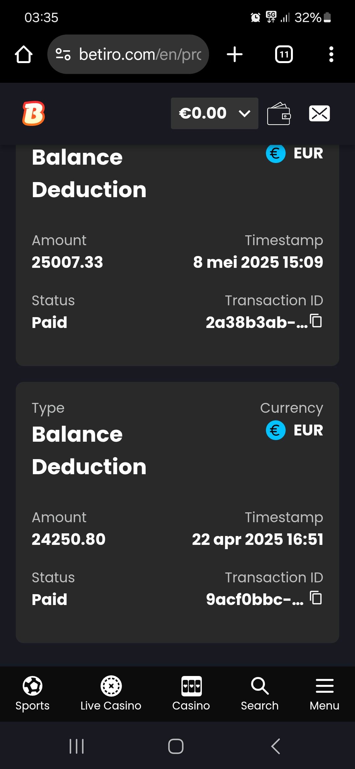This screenshot has height=769, width=355.
Task: Open the wallet icon in header
Action: 279,114
